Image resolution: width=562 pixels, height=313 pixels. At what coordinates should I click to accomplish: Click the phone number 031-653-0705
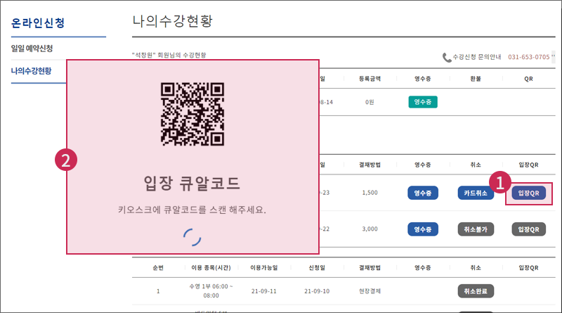(x=529, y=57)
